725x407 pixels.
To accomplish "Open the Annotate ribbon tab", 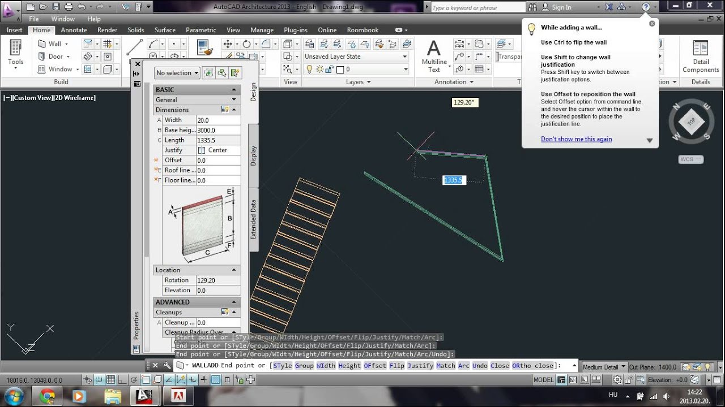I will click(74, 30).
